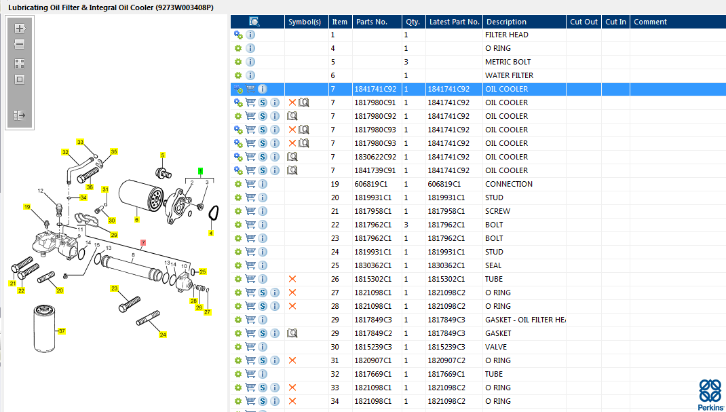
Task: Click book symbol for GASKET 1817849C2
Action: coord(292,333)
